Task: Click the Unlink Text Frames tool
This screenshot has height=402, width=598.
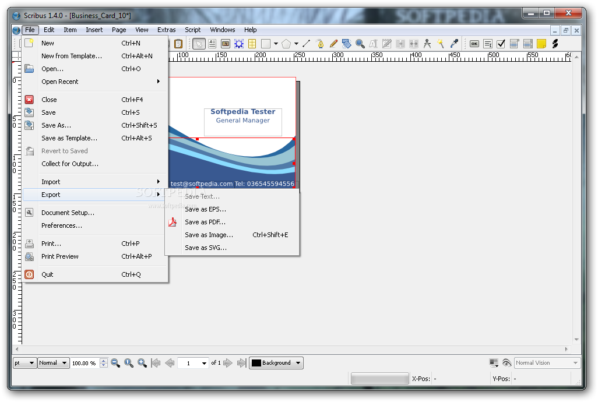Action: (413, 44)
